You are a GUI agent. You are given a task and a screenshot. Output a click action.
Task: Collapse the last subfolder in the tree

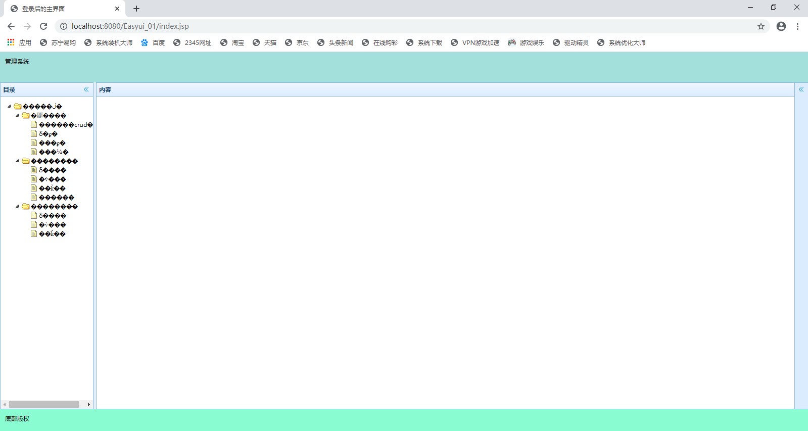coord(17,207)
